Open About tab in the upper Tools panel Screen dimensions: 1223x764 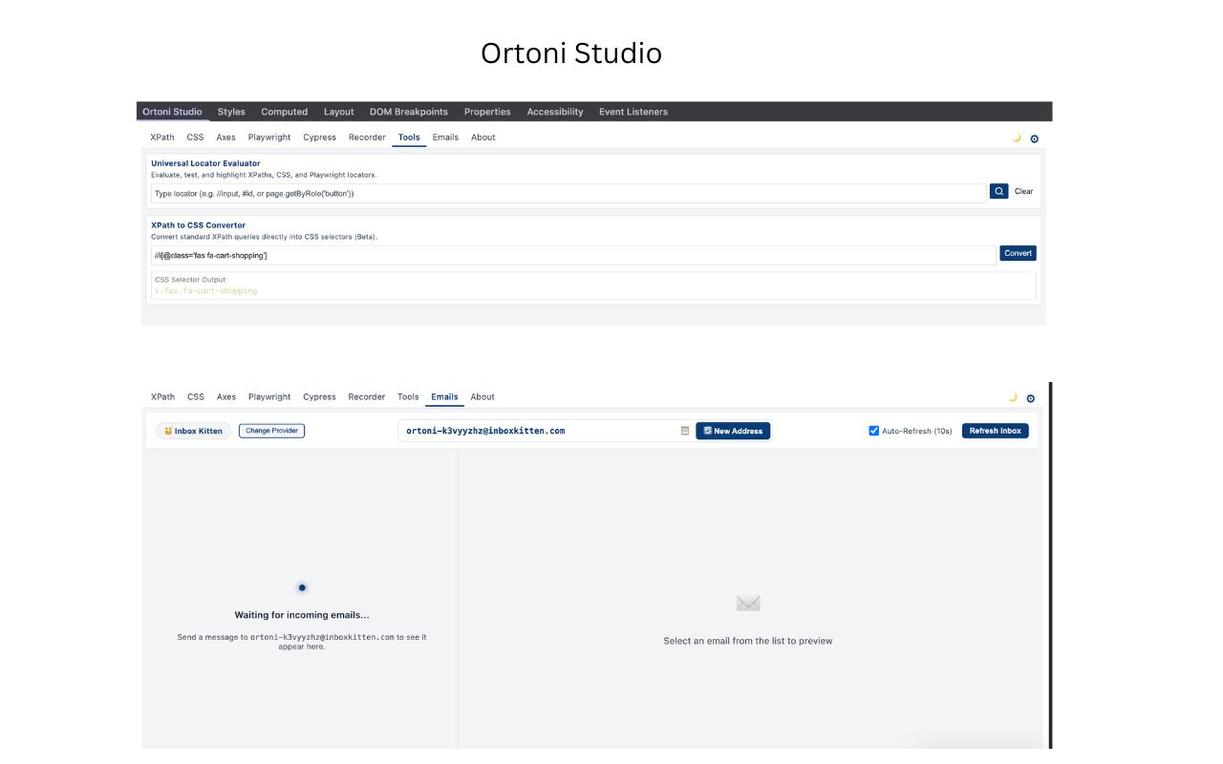483,138
